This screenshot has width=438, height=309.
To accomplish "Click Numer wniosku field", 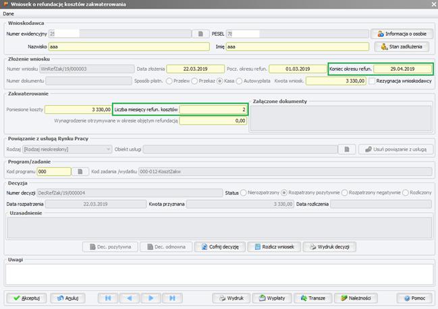I will [x=87, y=69].
